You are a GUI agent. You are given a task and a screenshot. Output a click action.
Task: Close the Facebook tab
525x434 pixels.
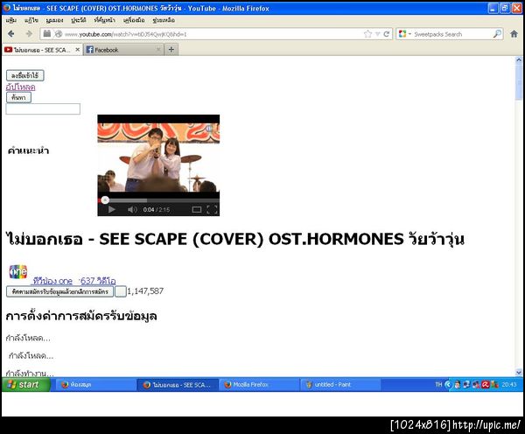tap(158, 50)
